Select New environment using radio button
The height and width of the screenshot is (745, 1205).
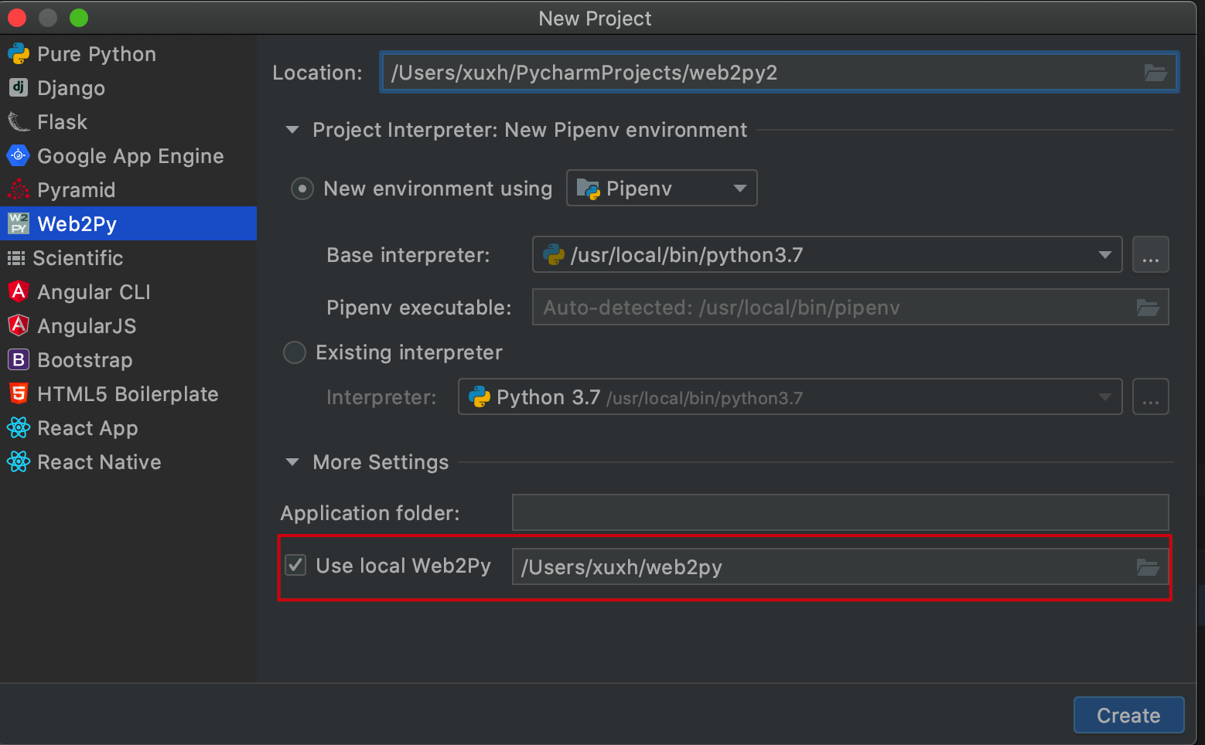(x=302, y=189)
